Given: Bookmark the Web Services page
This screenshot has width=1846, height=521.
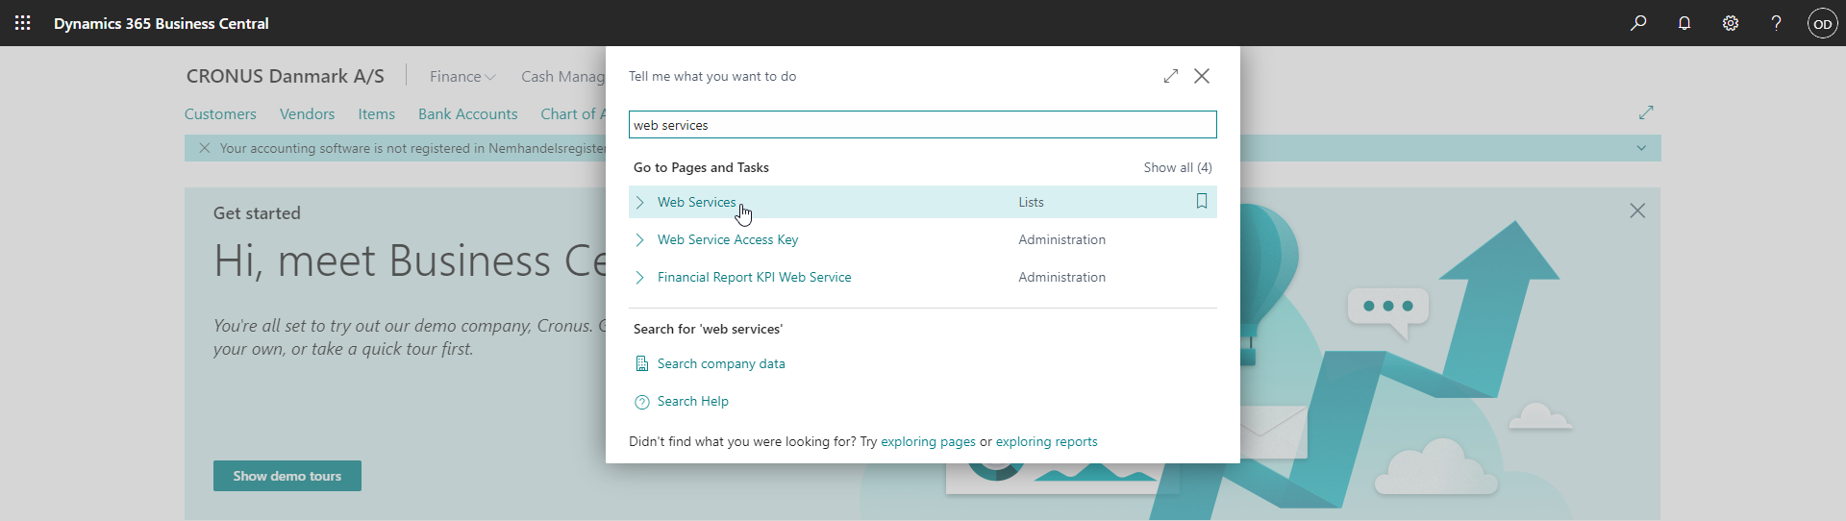Looking at the screenshot, I should 1202,201.
